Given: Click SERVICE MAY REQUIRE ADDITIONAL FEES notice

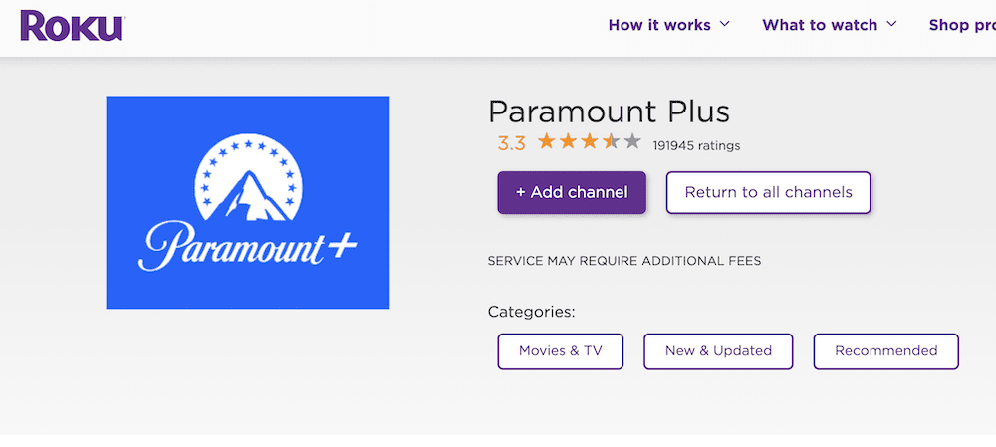Looking at the screenshot, I should [x=624, y=261].
